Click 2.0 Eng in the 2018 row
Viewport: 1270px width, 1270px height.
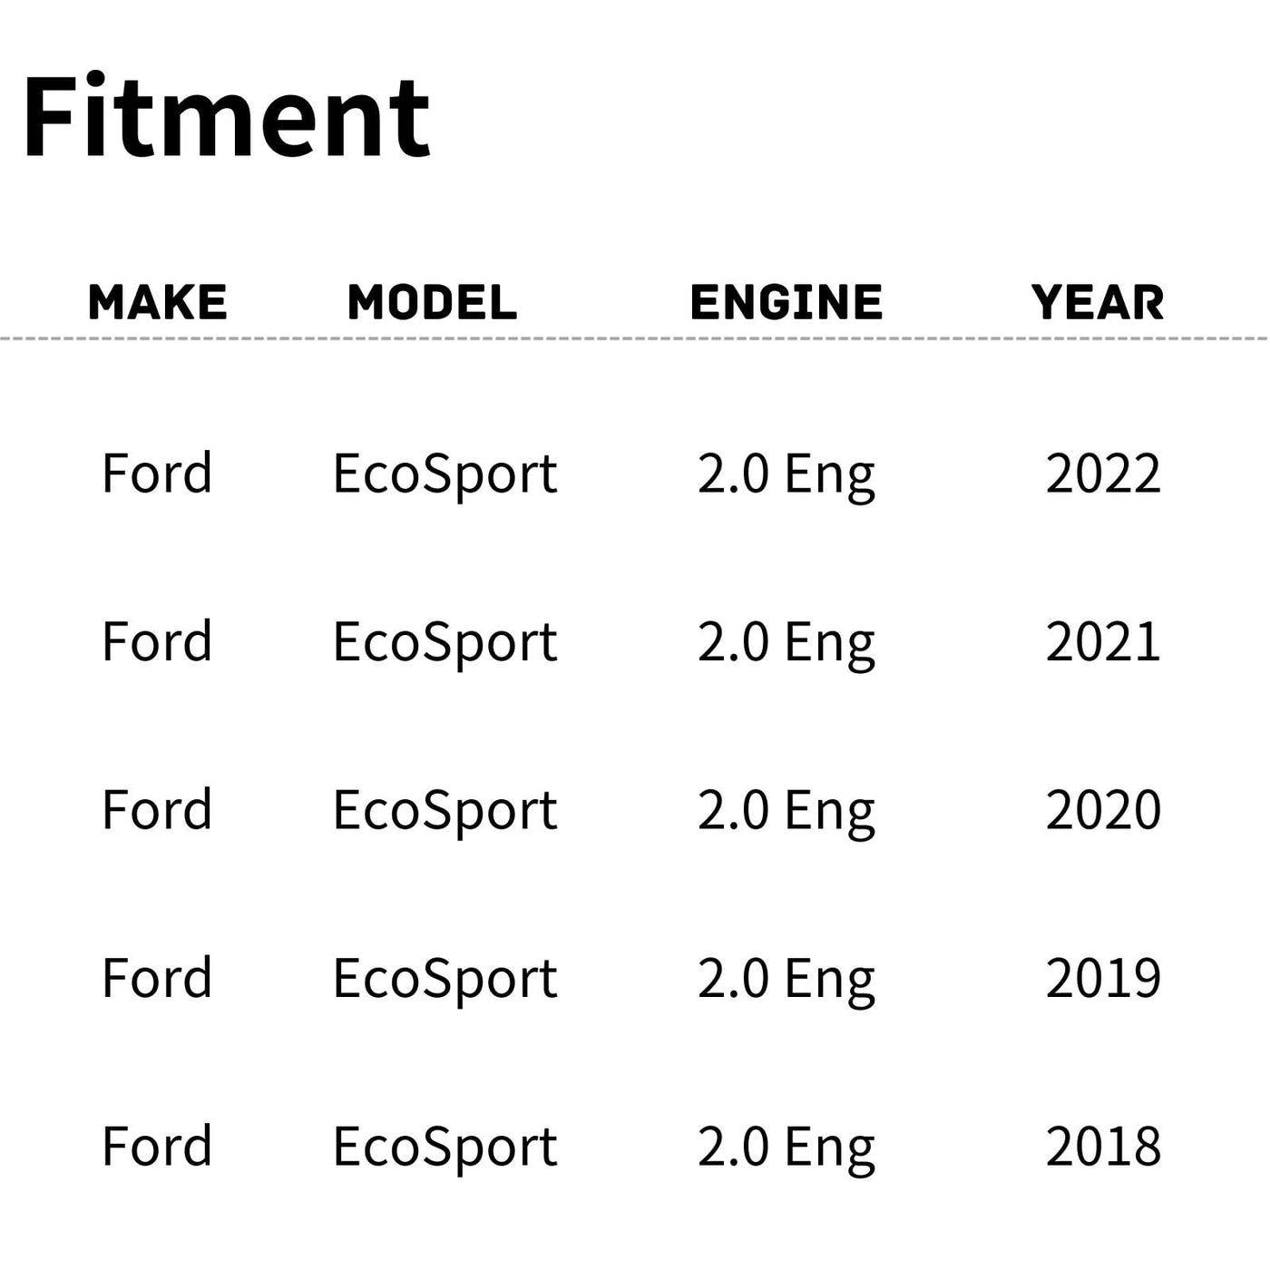pos(786,1147)
